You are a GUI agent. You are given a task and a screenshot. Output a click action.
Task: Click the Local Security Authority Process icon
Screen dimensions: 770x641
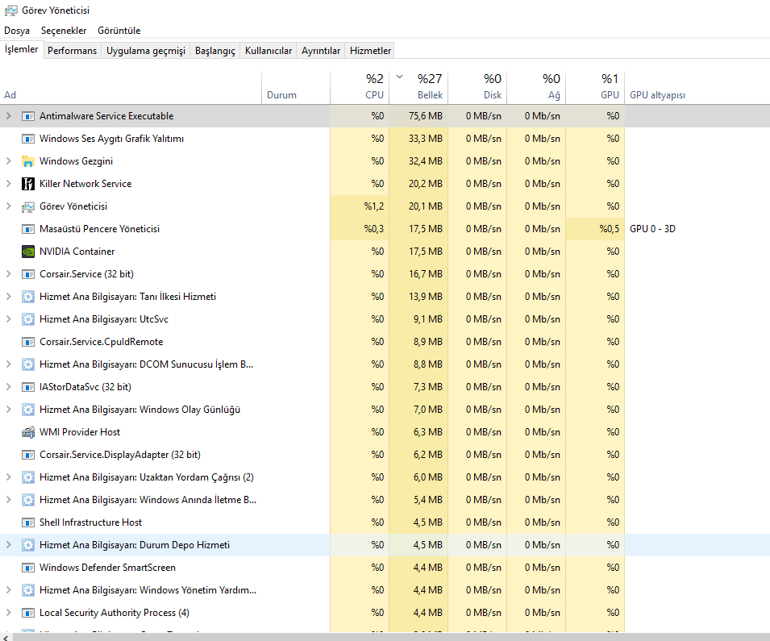[28, 614]
